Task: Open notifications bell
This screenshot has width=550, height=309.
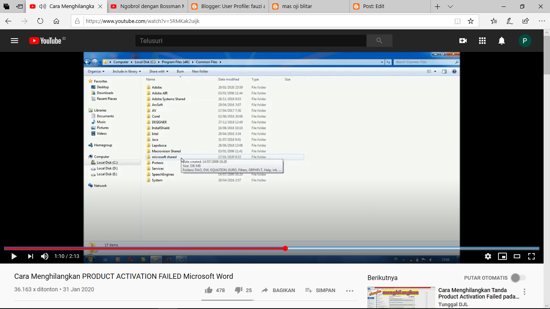Action: click(502, 41)
